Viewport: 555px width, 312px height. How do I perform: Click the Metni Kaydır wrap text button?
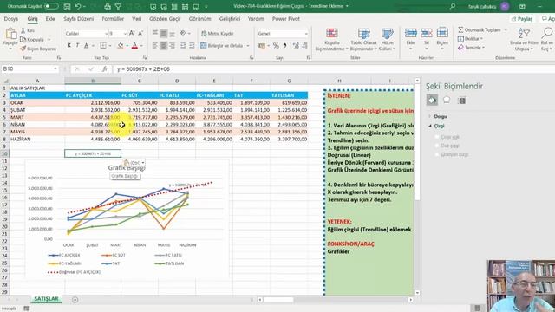point(218,34)
